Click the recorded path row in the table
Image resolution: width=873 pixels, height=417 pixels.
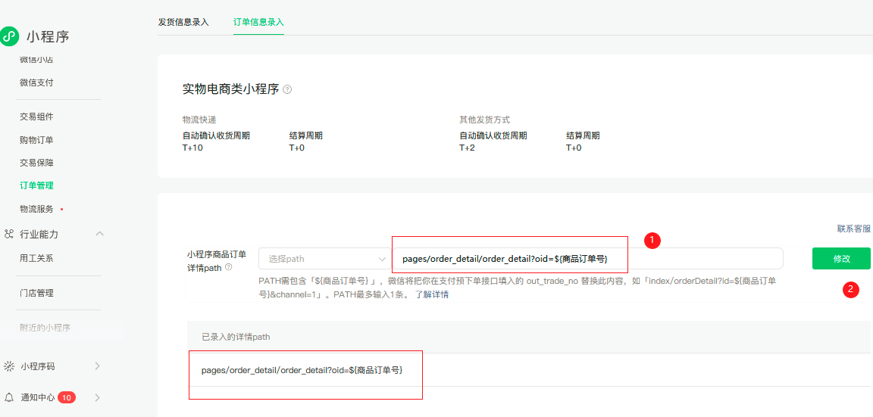point(529,370)
